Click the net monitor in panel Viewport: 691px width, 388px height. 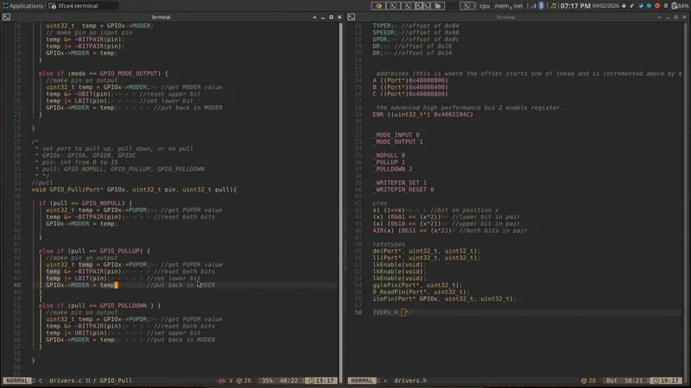(x=518, y=5)
